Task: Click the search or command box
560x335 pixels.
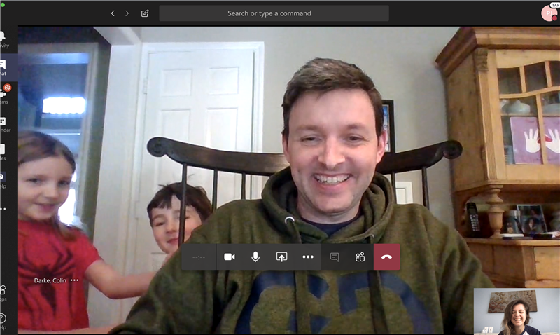Action: click(274, 13)
